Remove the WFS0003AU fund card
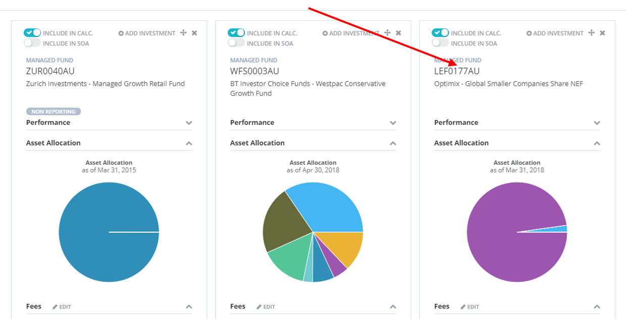Viewport: 626px width, 328px height. 398,33
